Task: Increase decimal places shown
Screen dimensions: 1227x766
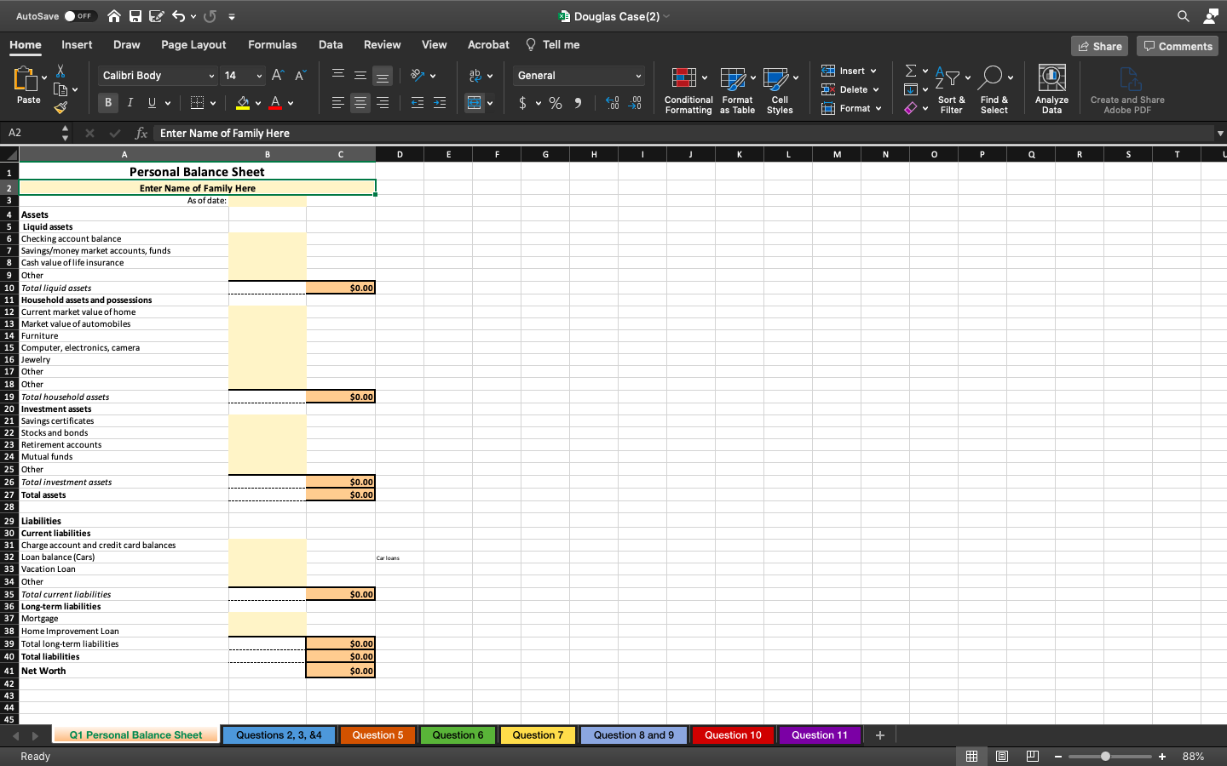Action: pyautogui.click(x=613, y=103)
